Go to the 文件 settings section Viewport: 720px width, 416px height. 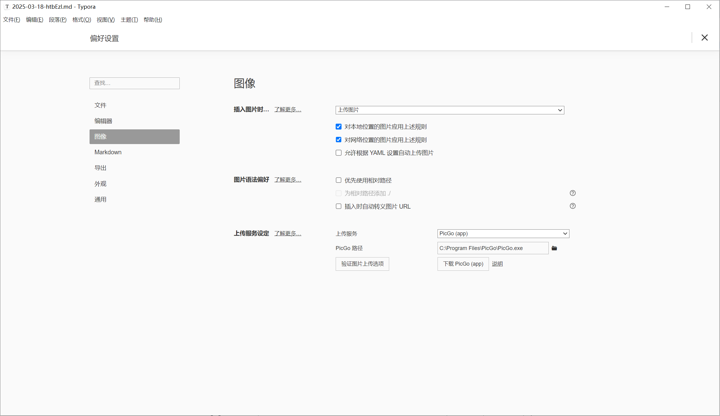click(135, 105)
